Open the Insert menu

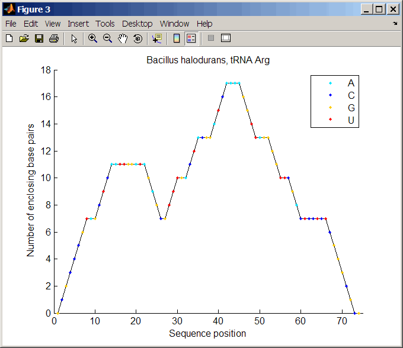click(x=78, y=24)
